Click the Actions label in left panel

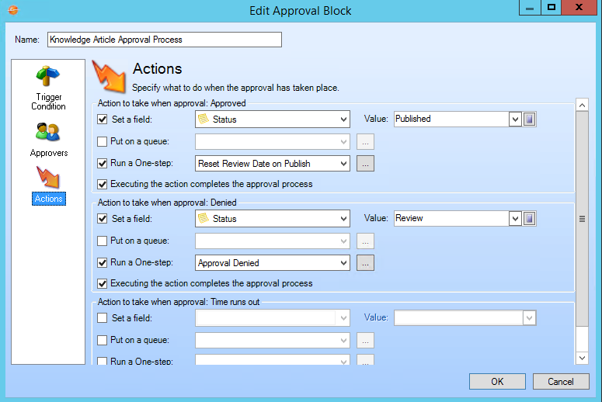pyautogui.click(x=48, y=199)
